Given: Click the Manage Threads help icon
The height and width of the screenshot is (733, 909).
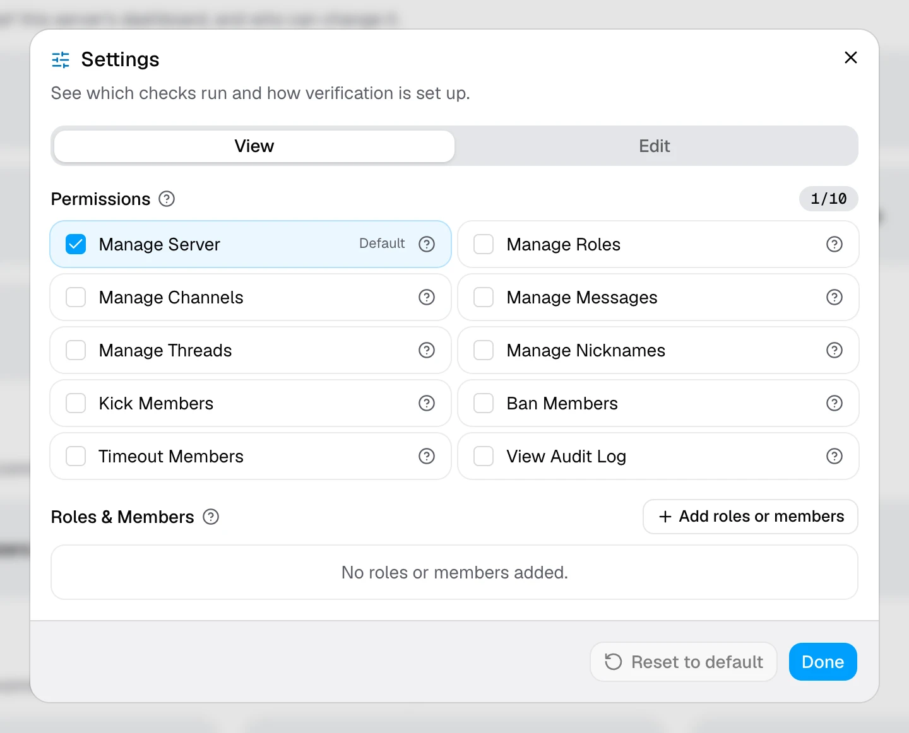Looking at the screenshot, I should point(427,350).
